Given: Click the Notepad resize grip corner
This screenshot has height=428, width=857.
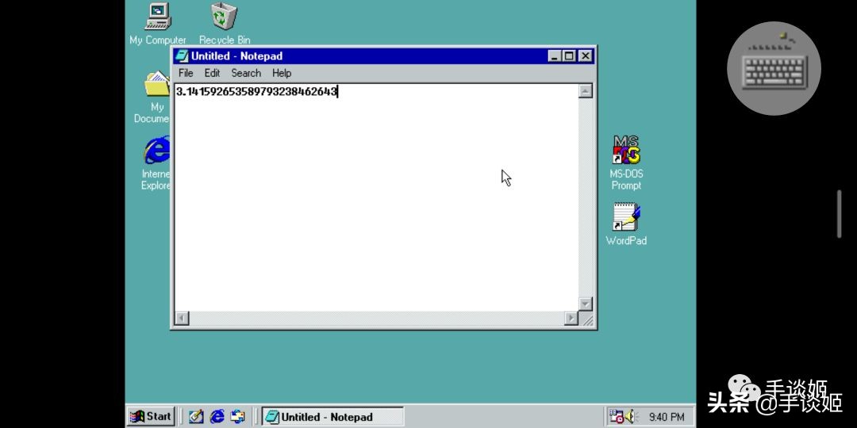Looking at the screenshot, I should pos(587,319).
